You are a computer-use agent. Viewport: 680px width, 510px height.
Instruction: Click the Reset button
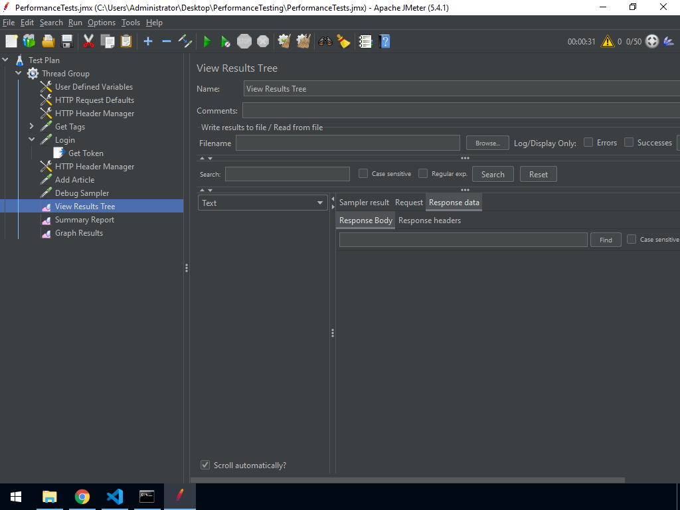tap(538, 175)
